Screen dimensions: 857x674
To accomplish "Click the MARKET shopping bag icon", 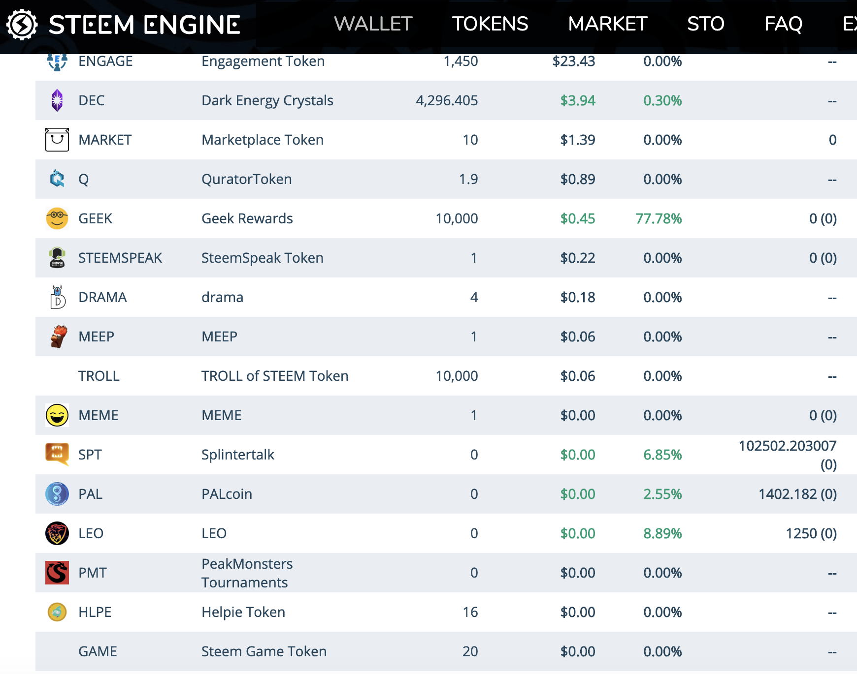I will point(57,140).
